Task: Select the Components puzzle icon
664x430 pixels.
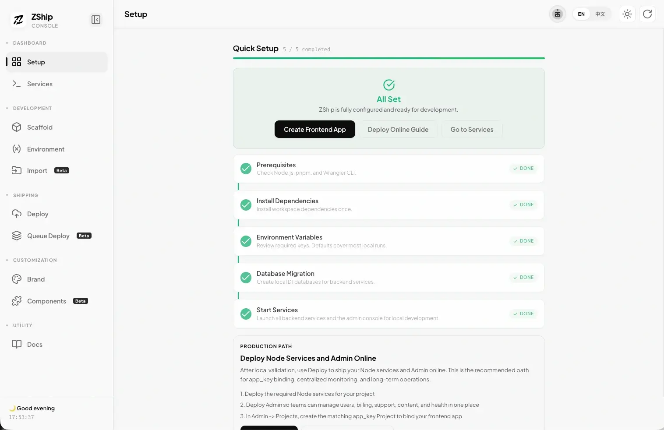Action: click(x=17, y=301)
